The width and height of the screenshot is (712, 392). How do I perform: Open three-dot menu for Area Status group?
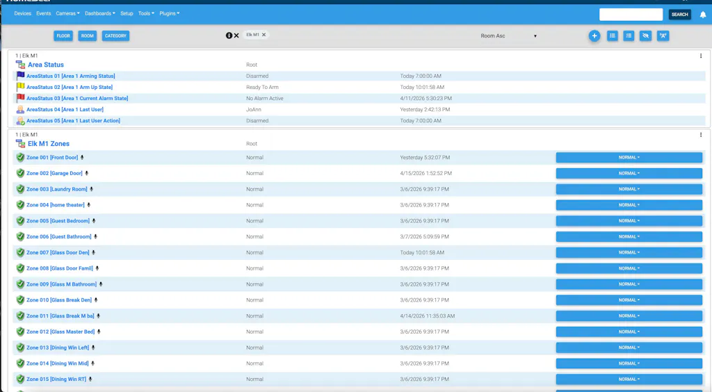[x=700, y=56]
